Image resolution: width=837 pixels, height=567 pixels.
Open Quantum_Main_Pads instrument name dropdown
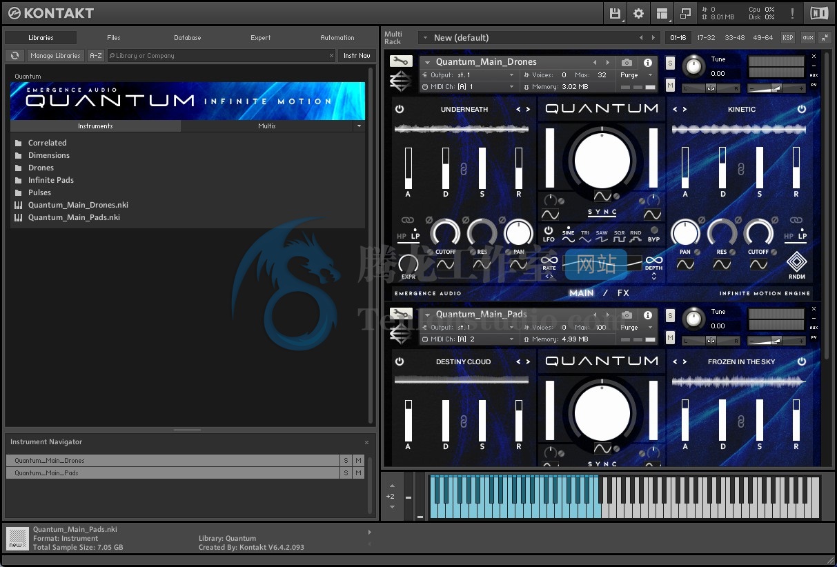(427, 315)
